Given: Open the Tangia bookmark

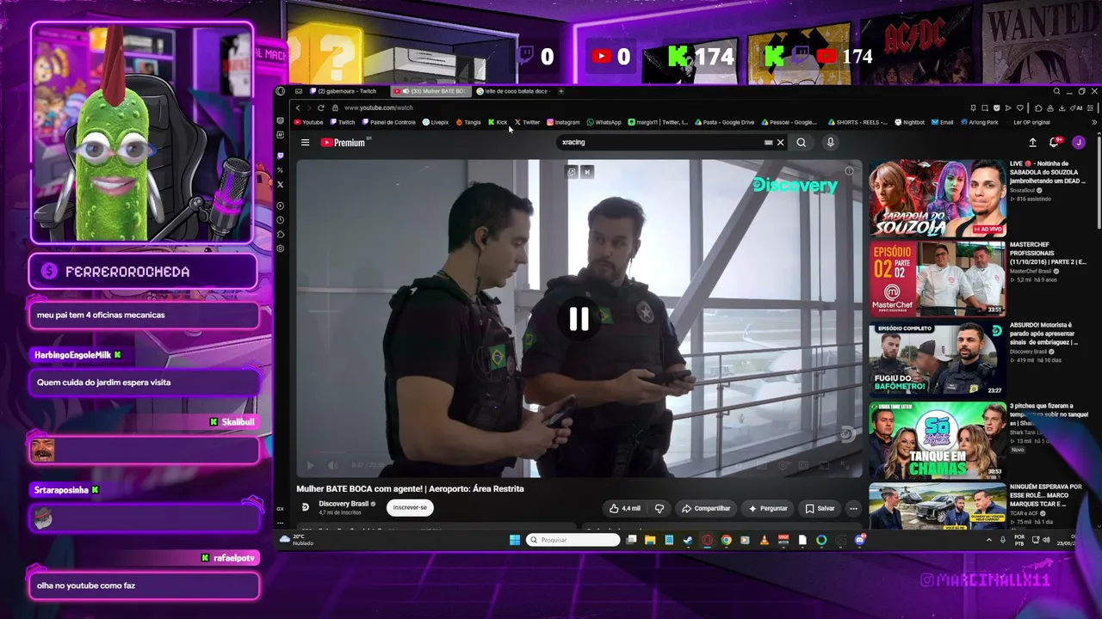Looking at the screenshot, I should (468, 122).
